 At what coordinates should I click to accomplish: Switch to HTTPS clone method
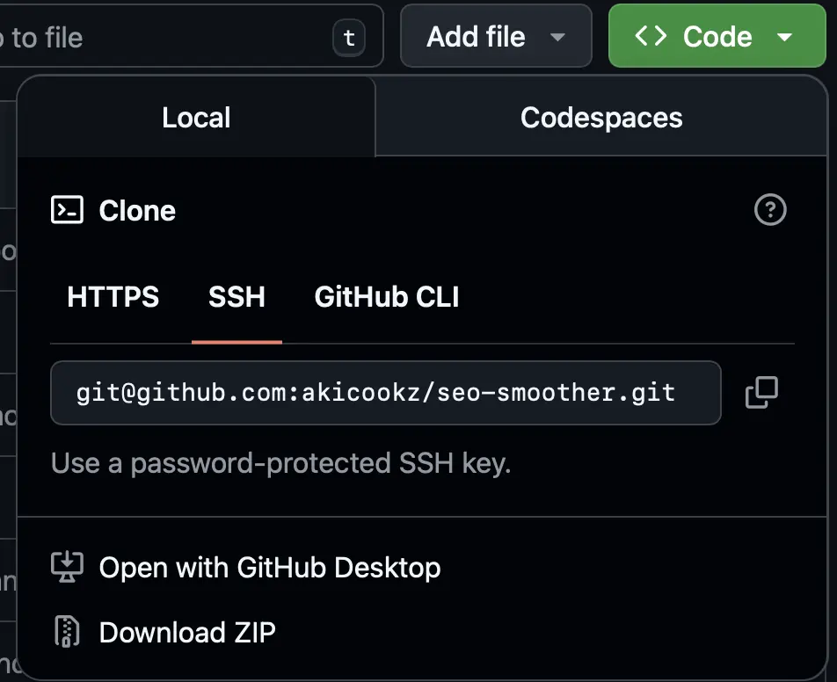tap(113, 297)
